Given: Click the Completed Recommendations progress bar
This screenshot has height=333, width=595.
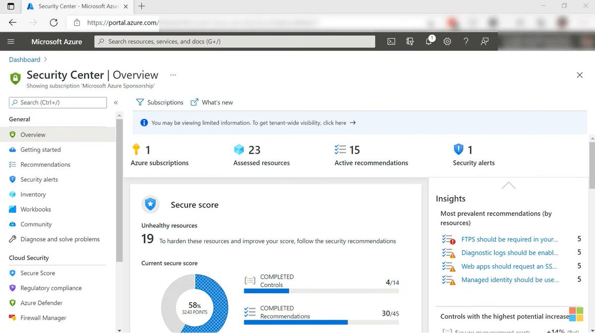Looking at the screenshot, I should (321, 322).
